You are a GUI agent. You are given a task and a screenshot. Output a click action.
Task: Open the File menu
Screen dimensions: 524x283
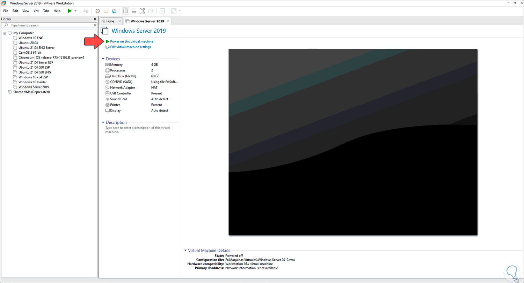coord(6,11)
